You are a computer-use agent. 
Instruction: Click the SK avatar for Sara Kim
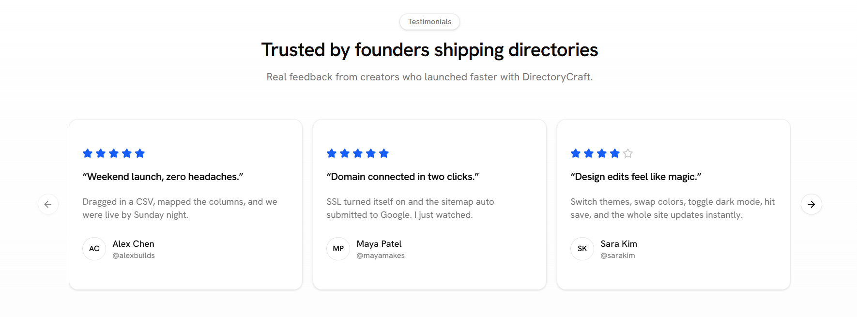[582, 249]
